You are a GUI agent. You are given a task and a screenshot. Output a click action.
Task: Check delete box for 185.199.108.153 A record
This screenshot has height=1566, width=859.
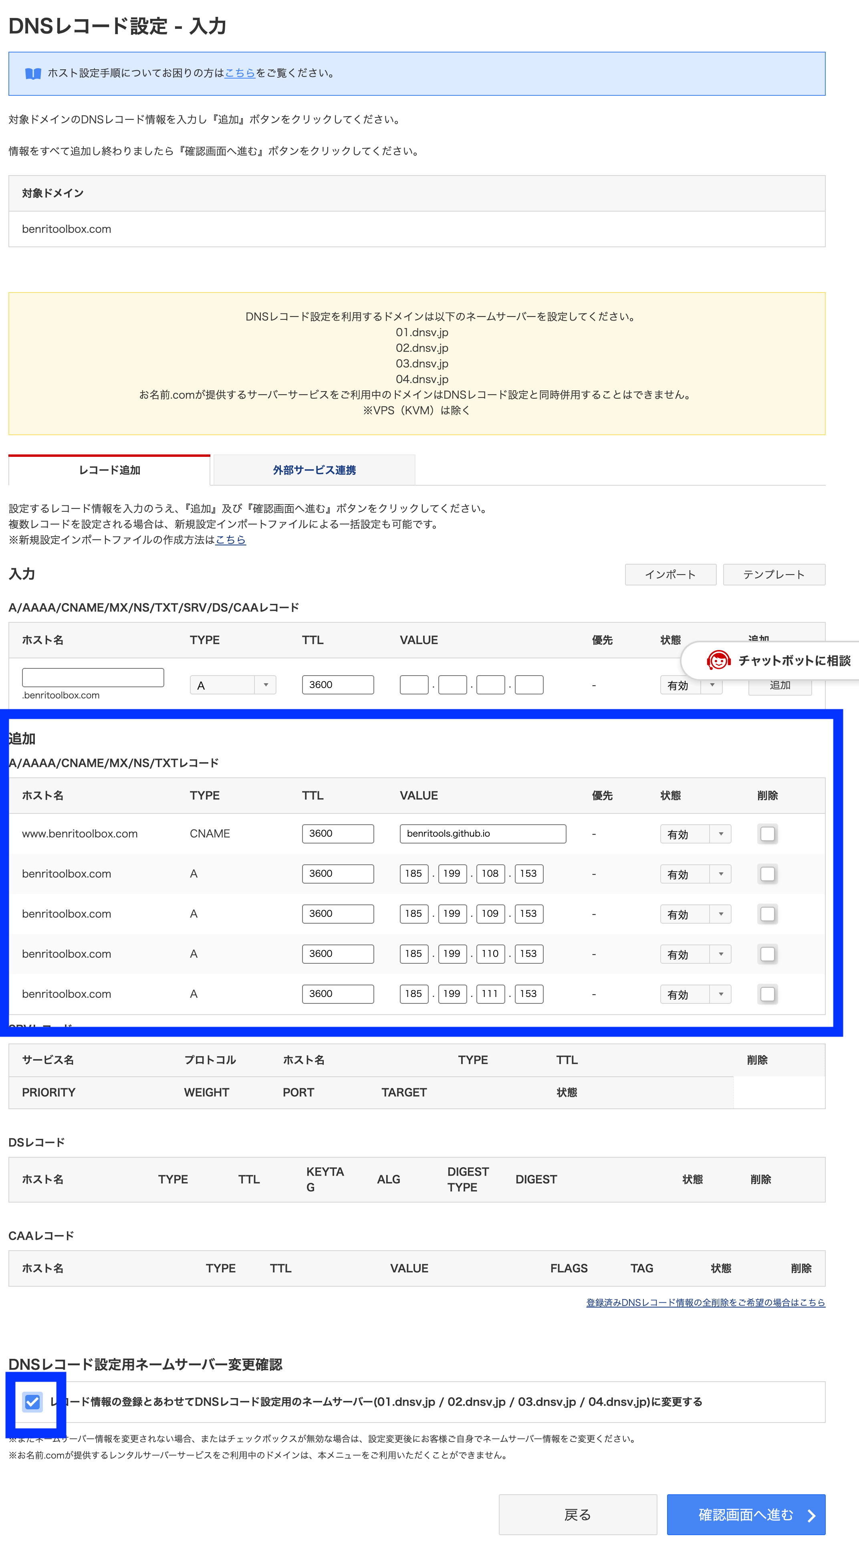point(767,874)
